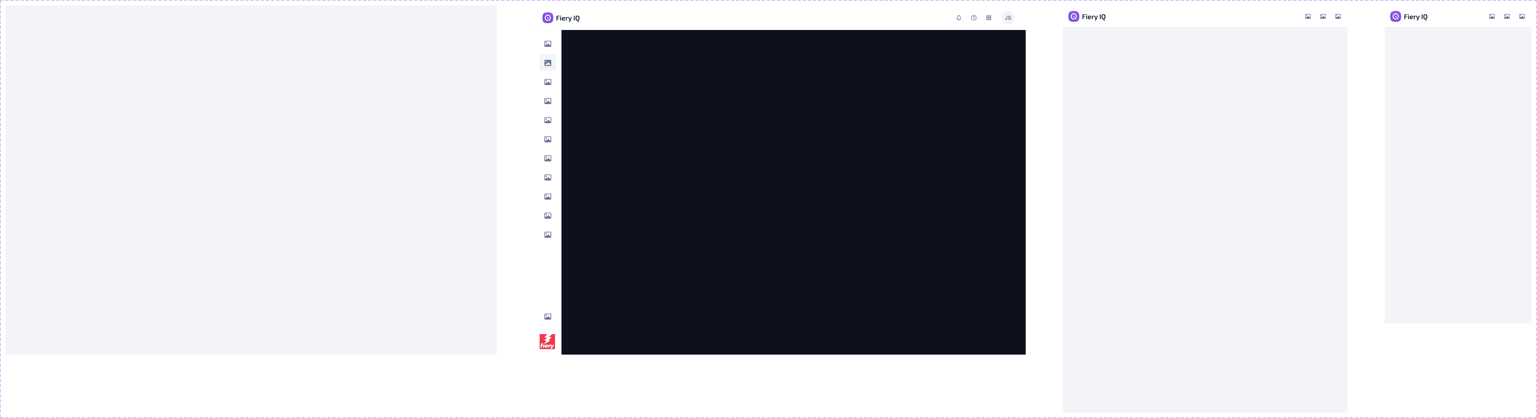Click the red Fiery logo at sidebar bottom
1537x418 pixels.
[547, 341]
